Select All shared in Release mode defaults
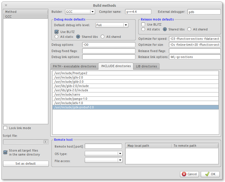225x182 pixels. tap(189, 29)
